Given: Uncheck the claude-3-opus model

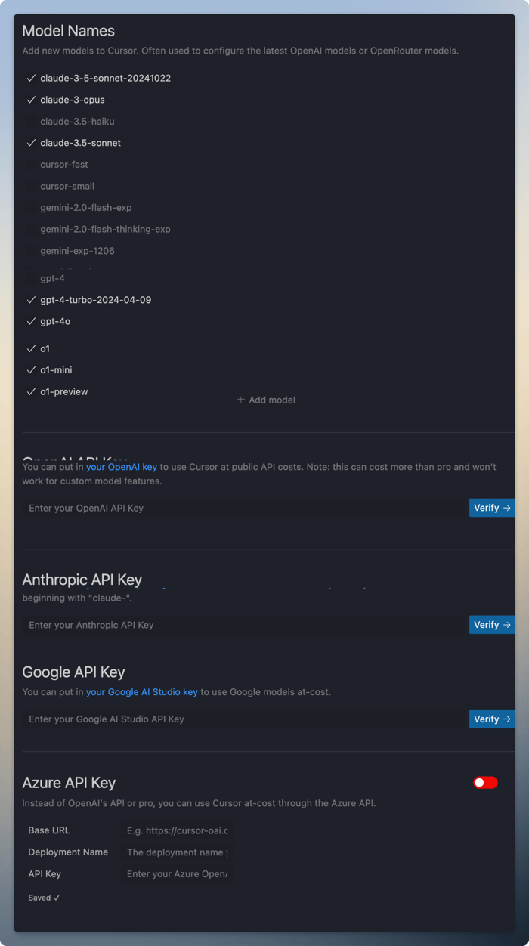Looking at the screenshot, I should [32, 100].
